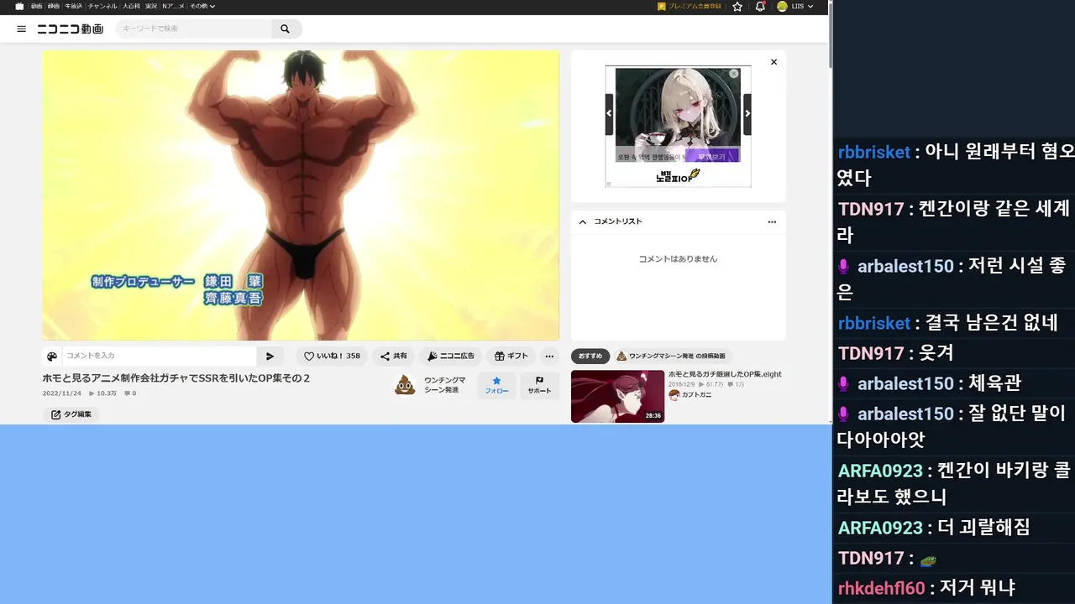The image size is (1075, 604).
Task: Open the チャンネル top menu item
Action: (x=102, y=6)
